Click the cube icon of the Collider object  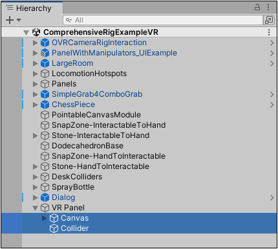(54, 228)
